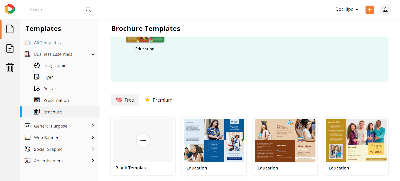Click the Blank Template card

coord(143,146)
